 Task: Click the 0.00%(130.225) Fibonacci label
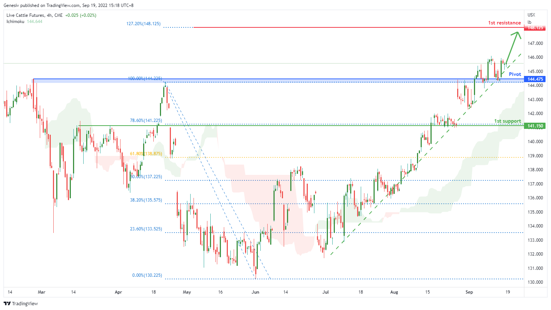click(x=147, y=275)
